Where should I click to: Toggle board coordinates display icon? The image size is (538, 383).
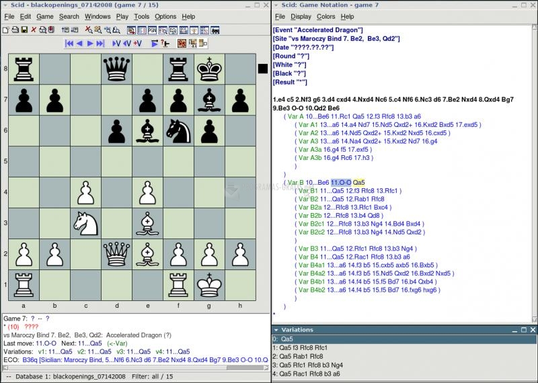pyautogui.click(x=193, y=44)
